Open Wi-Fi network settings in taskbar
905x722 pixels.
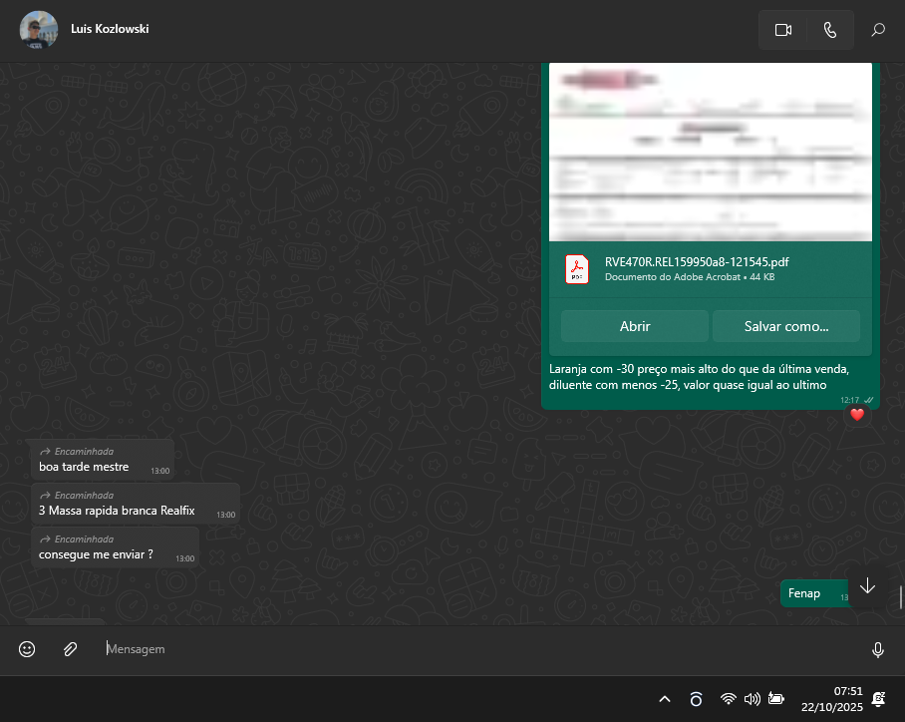point(729,699)
